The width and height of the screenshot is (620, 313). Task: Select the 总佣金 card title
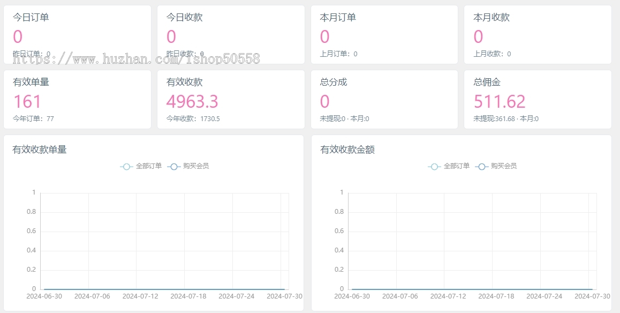(x=487, y=83)
